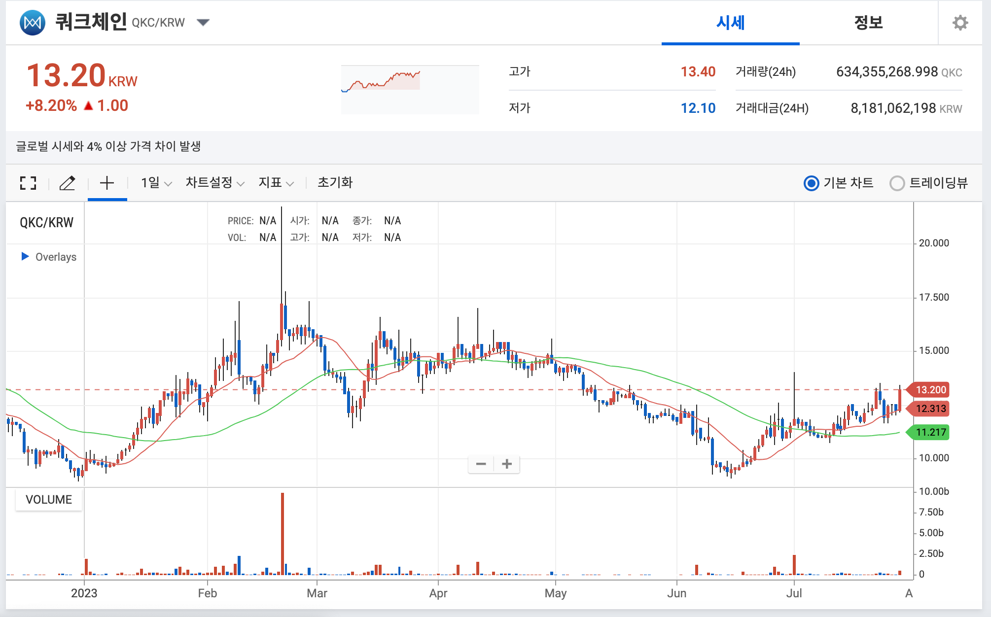This screenshot has height=617, width=991.
Task: Open the 차트설정 dropdown
Action: click(214, 183)
